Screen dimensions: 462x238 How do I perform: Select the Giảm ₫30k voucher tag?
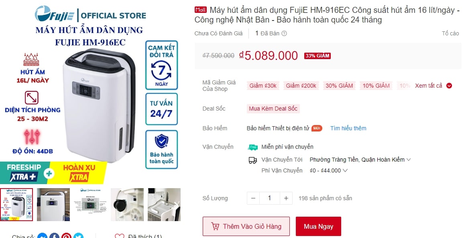tap(263, 86)
